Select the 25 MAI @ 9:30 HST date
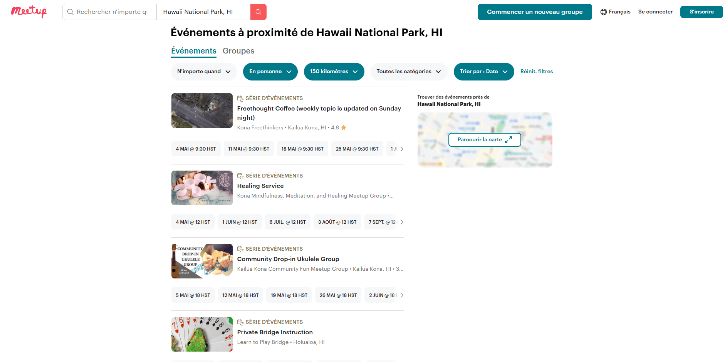The image size is (725, 362). click(357, 149)
